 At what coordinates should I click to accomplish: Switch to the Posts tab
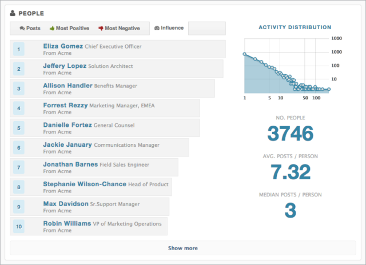30,28
